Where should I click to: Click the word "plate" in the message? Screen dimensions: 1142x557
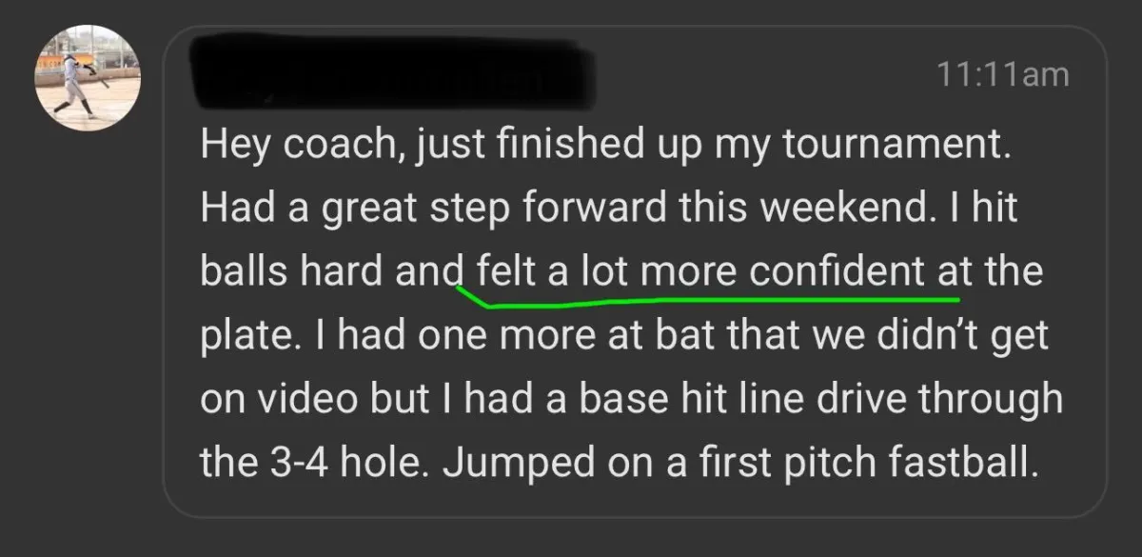pos(245,337)
